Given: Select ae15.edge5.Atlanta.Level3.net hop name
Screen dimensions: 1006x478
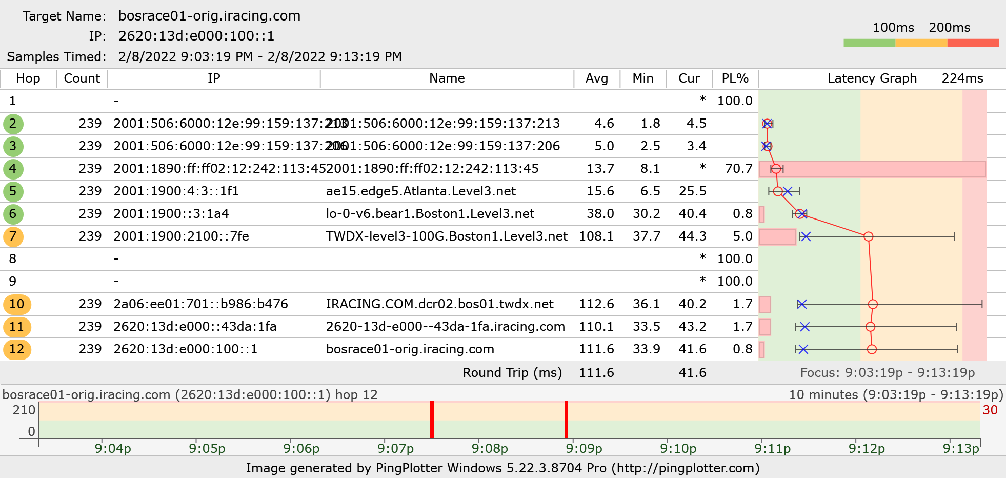Looking at the screenshot, I should coord(421,191).
